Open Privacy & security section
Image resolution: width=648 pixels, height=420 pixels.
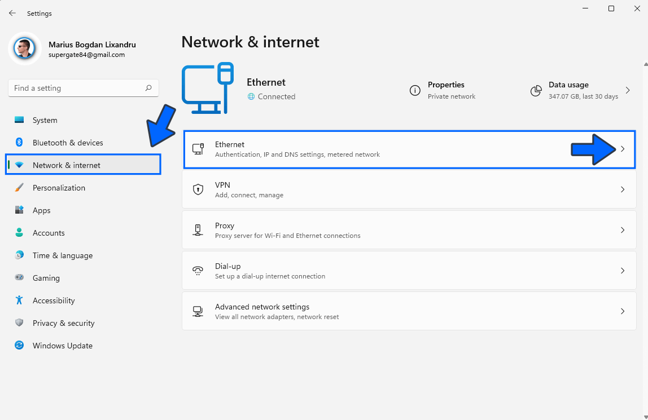[x=63, y=323]
